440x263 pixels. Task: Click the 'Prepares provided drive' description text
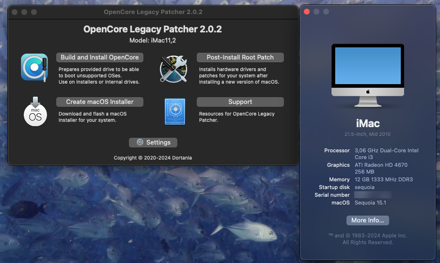pos(99,75)
